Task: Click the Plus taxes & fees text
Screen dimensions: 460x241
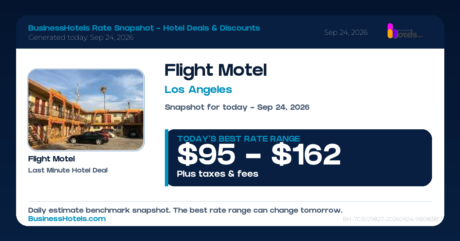Action: click(x=218, y=174)
